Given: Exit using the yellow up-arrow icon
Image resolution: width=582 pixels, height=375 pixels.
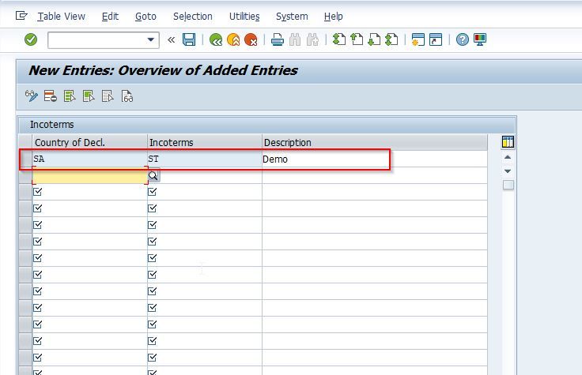Looking at the screenshot, I should [233, 39].
